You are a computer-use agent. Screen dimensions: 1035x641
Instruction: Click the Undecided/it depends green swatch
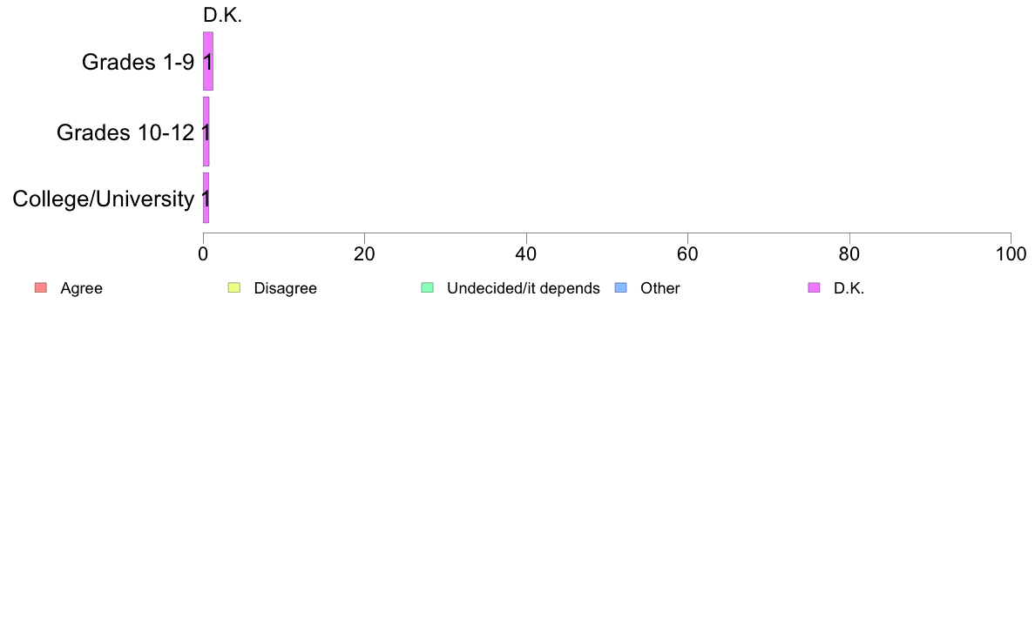[x=428, y=287]
